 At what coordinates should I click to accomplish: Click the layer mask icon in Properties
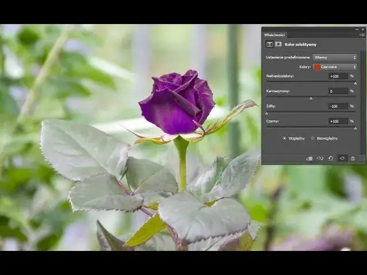coord(278,44)
